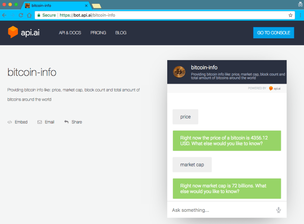Viewport: 304px width, 224px height.
Task: Click the microphone icon in chat input
Action: click(278, 210)
